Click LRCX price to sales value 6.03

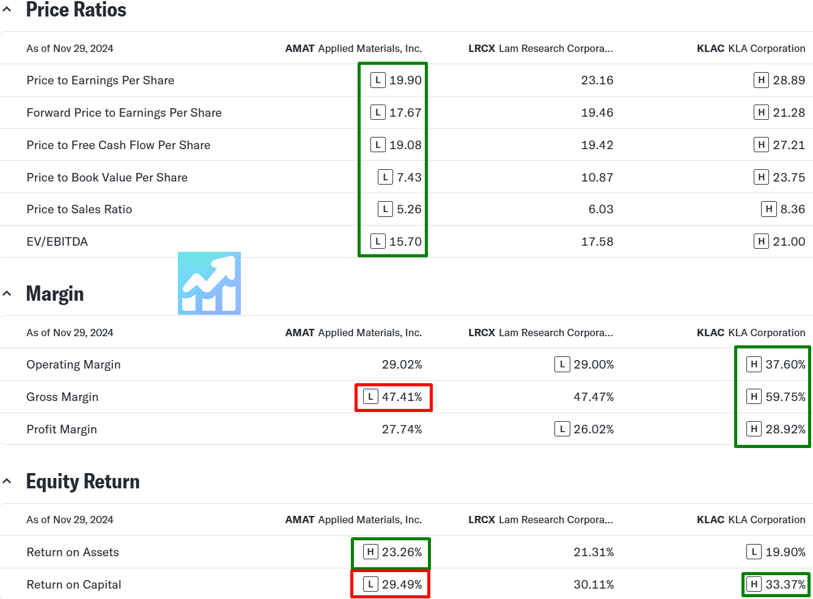click(x=601, y=209)
